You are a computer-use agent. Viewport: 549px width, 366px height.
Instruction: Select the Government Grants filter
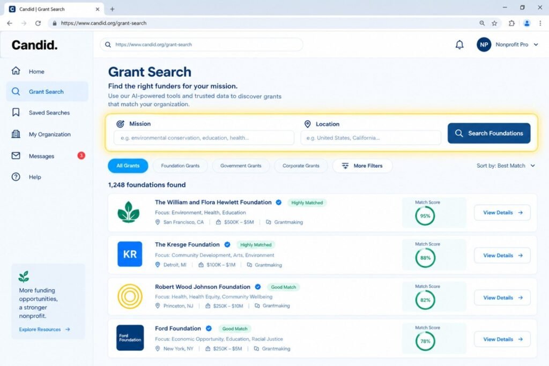click(241, 166)
